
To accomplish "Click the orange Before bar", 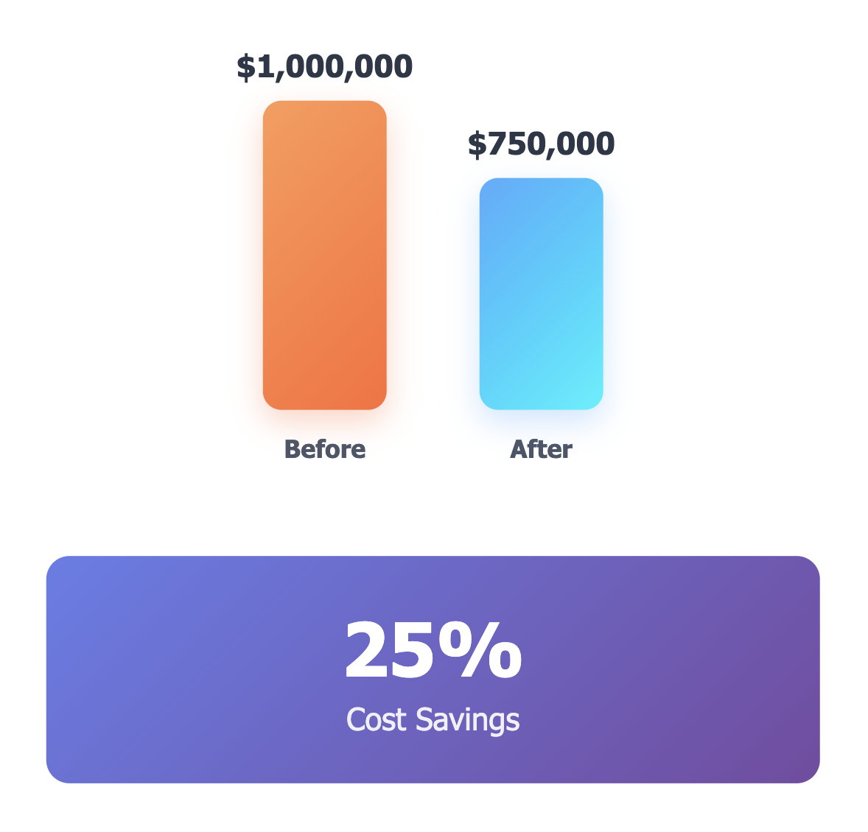I will [324, 255].
